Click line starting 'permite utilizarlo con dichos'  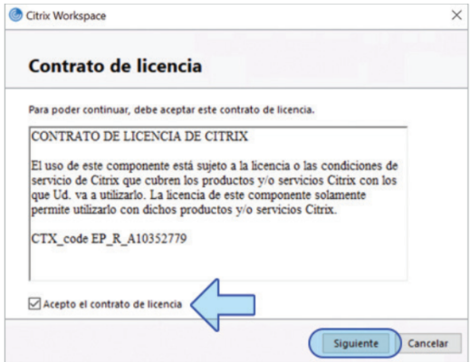point(184,209)
